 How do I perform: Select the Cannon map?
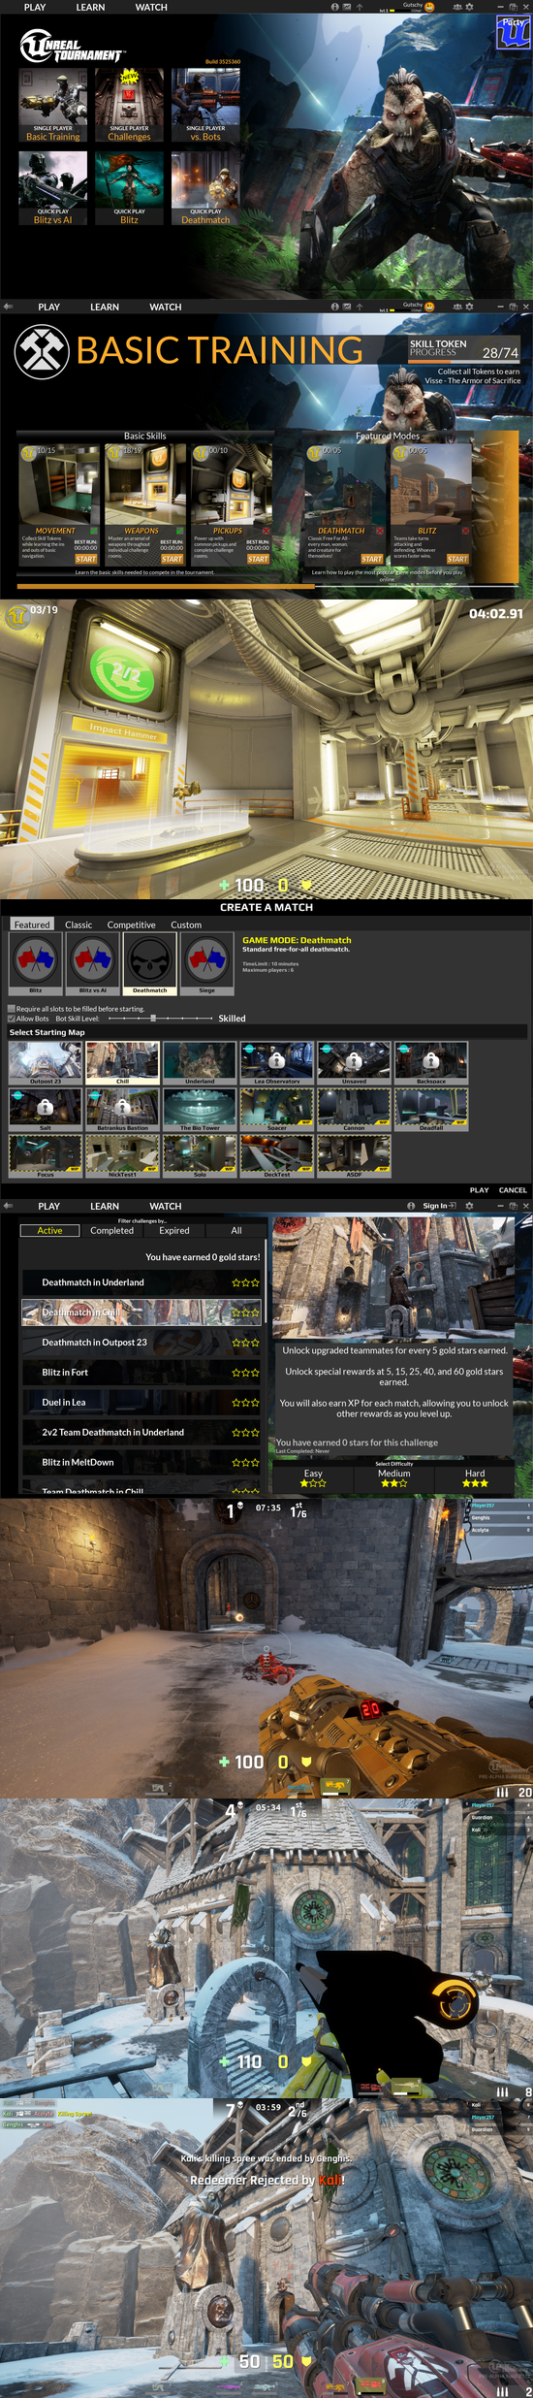pyautogui.click(x=354, y=1110)
